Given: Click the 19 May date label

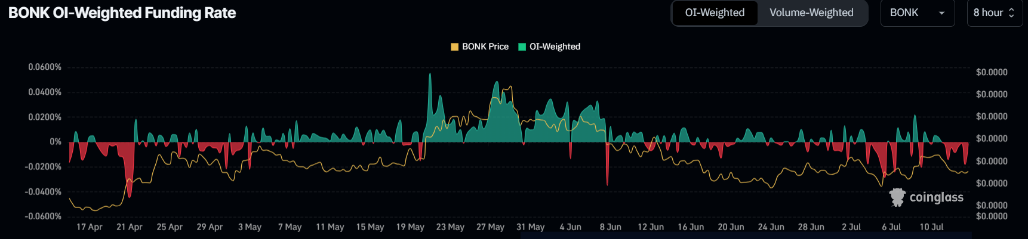Looking at the screenshot, I should (x=410, y=227).
